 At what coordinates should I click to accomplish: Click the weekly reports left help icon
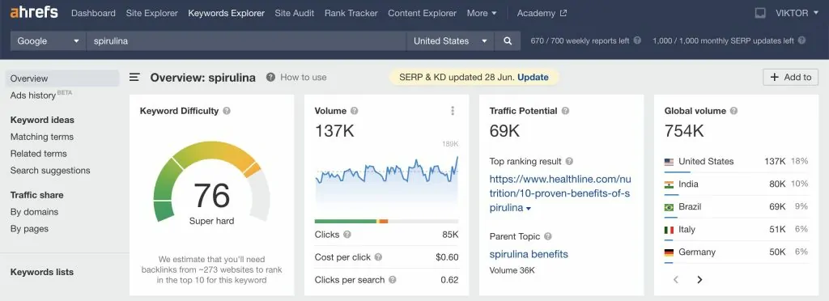[637, 40]
